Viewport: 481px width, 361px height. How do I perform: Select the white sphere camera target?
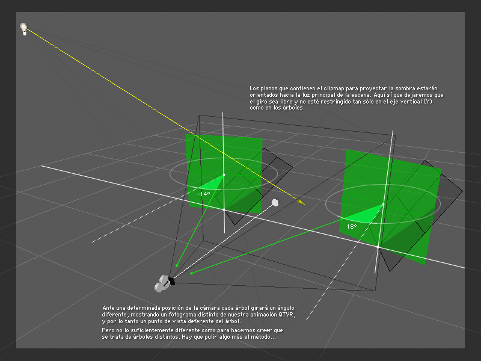coord(275,203)
